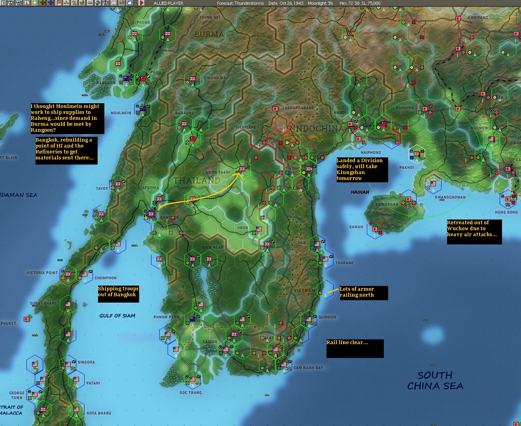Click the Forecast: Thunderstorms status text
Image resolution: width=521 pixels, height=426 pixels.
coord(240,3)
